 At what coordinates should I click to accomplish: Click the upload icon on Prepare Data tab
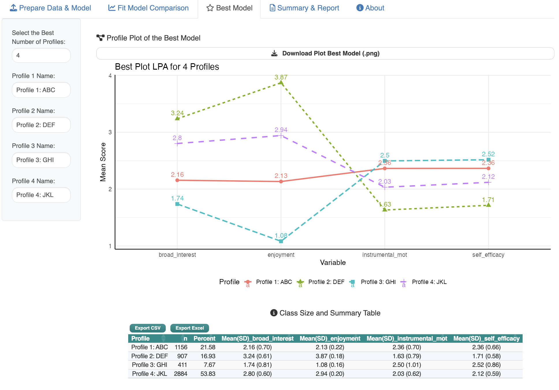click(13, 8)
